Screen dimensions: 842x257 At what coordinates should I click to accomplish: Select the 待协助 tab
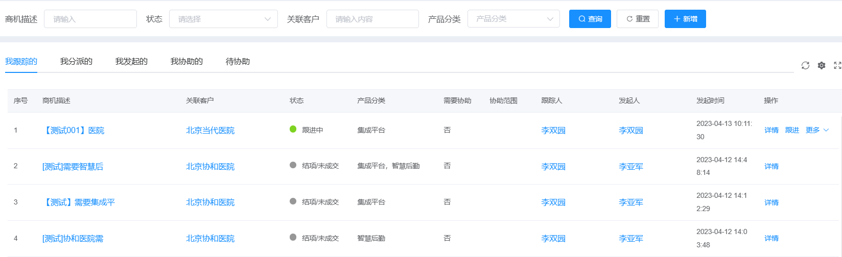(238, 61)
